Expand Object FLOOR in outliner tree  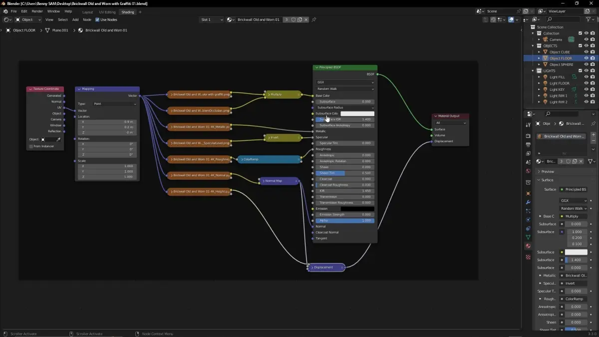[x=539, y=58]
